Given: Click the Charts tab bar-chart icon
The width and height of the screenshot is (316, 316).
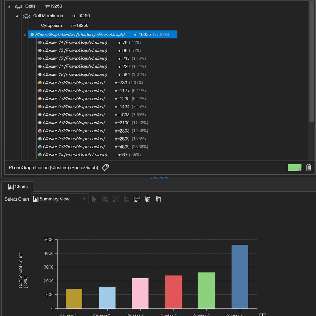Looking at the screenshot, I should [x=11, y=187].
